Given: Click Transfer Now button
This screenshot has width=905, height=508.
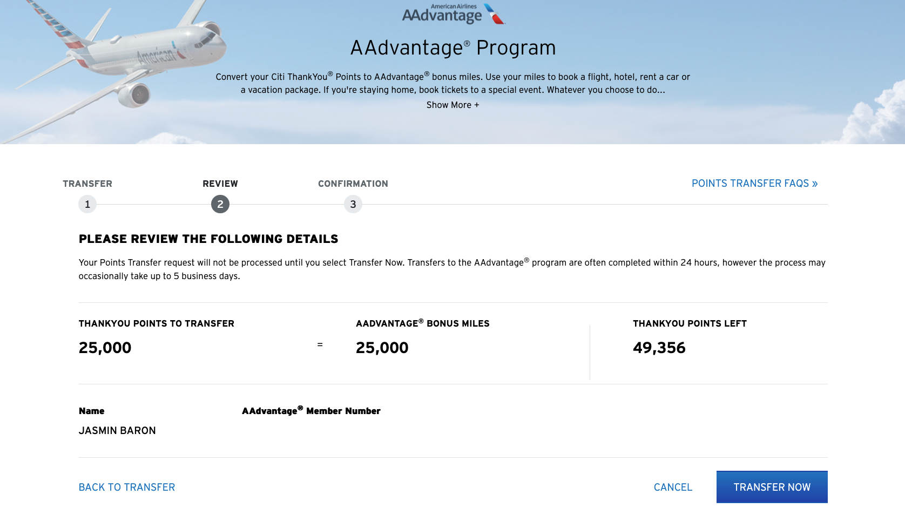Looking at the screenshot, I should click(772, 487).
